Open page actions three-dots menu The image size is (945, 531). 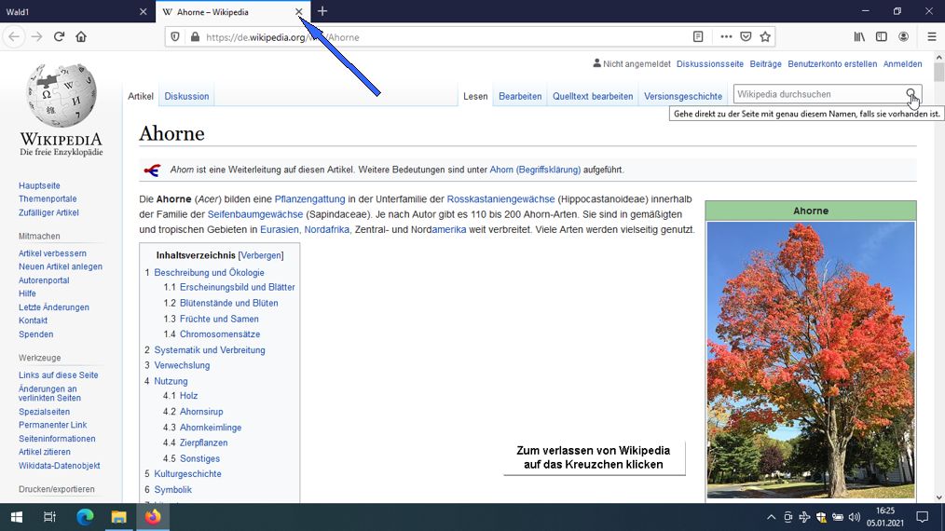tap(726, 36)
